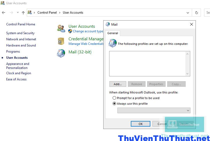
Task: Open Credential Manager heading
Action: pyautogui.click(x=86, y=39)
